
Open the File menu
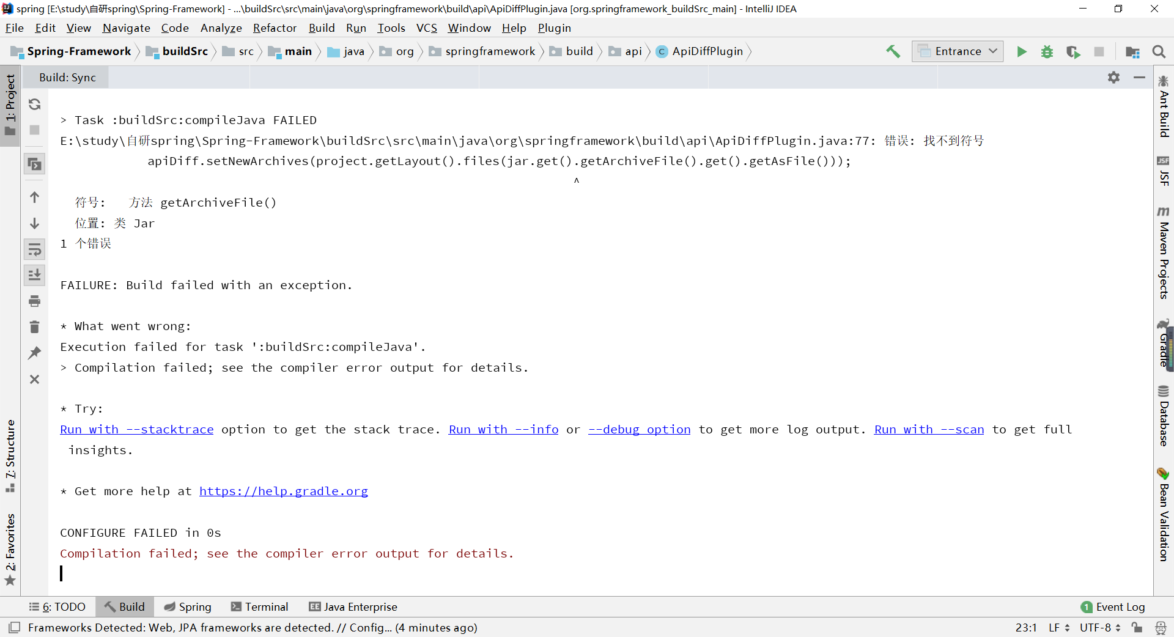click(x=15, y=28)
